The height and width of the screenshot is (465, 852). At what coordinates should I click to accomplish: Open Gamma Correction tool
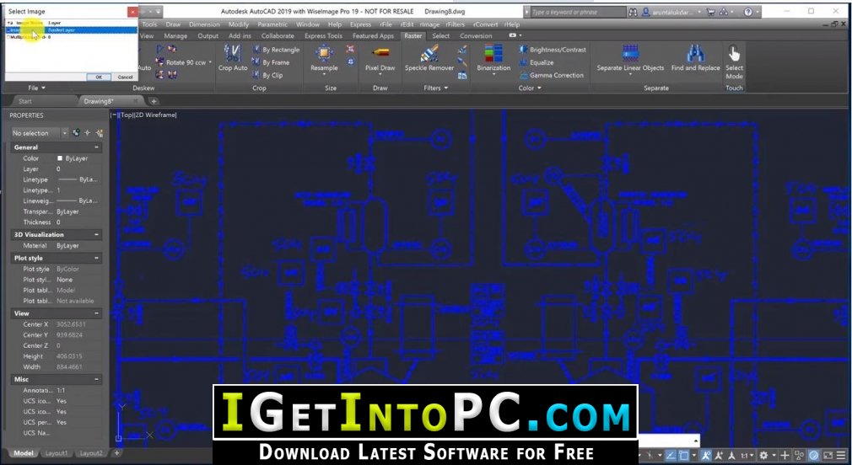[552, 75]
